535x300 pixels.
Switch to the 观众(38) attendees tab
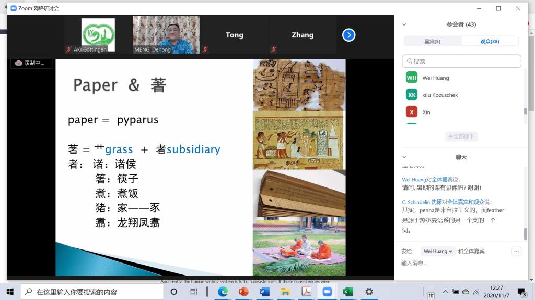pyautogui.click(x=490, y=41)
